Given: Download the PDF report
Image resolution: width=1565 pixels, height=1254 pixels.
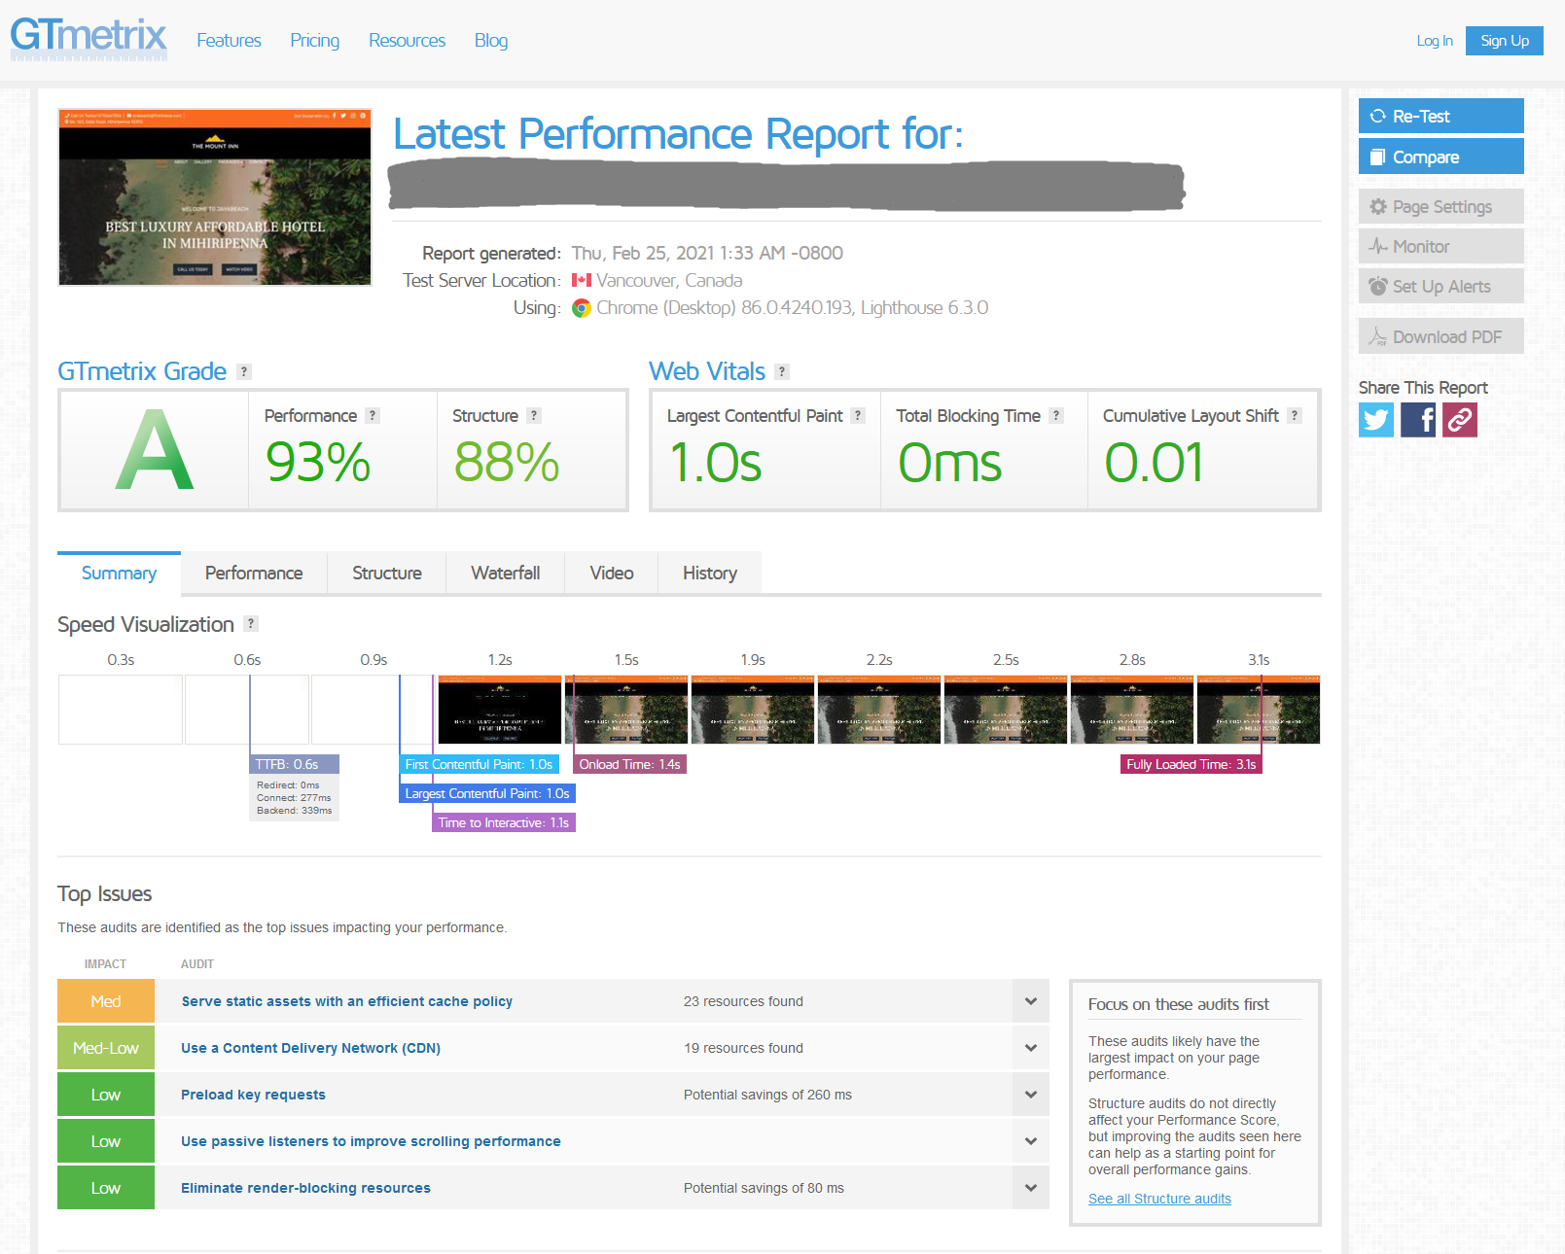Looking at the screenshot, I should click(x=1441, y=335).
